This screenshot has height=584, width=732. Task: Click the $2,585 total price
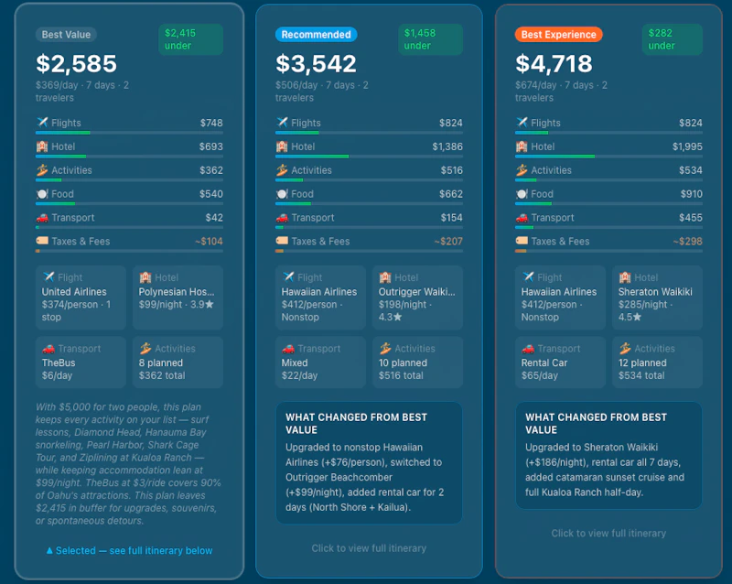(x=77, y=63)
